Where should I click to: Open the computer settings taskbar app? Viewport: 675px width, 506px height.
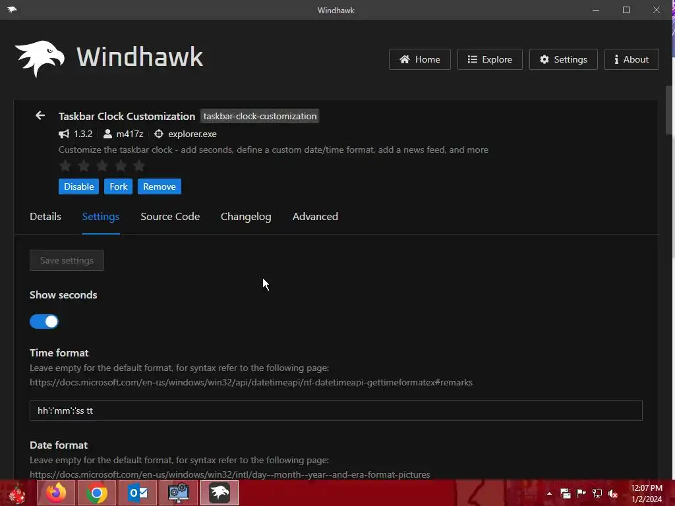(x=178, y=493)
